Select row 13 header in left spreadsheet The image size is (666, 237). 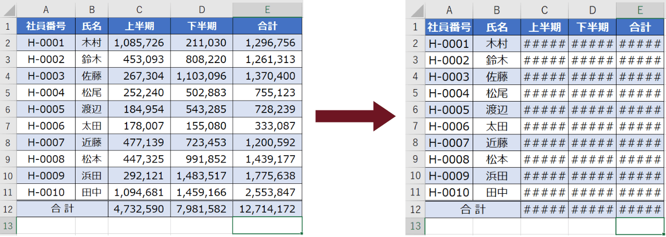(8, 226)
